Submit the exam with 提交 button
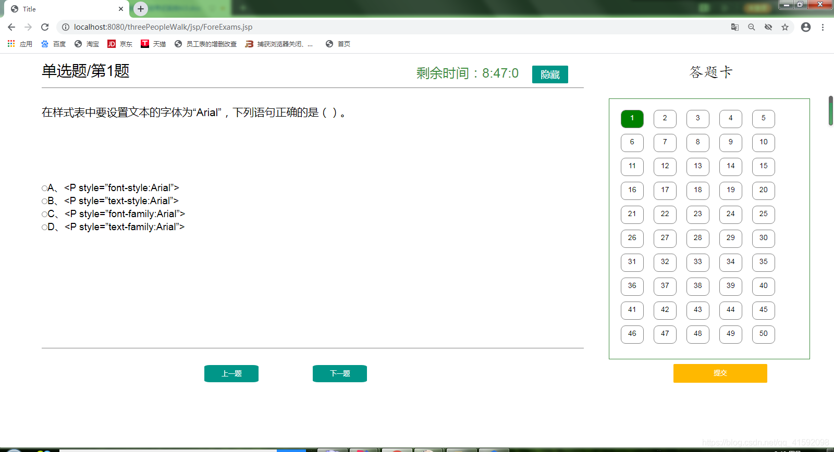 720,373
